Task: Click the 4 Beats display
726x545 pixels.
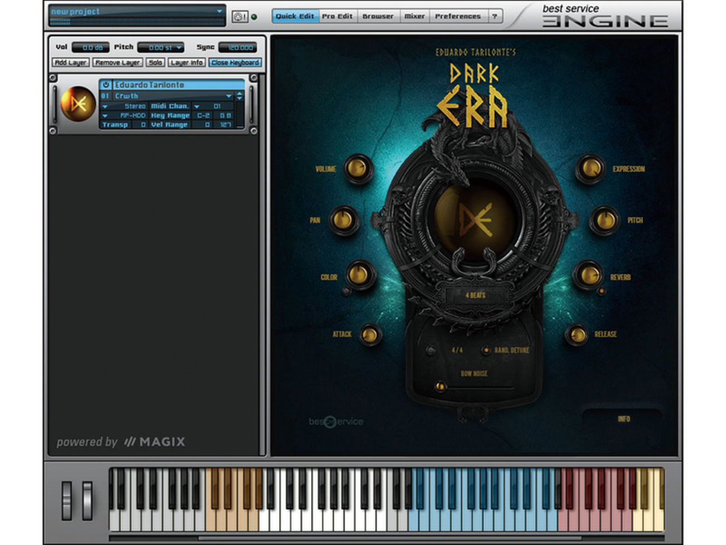Action: (475, 295)
